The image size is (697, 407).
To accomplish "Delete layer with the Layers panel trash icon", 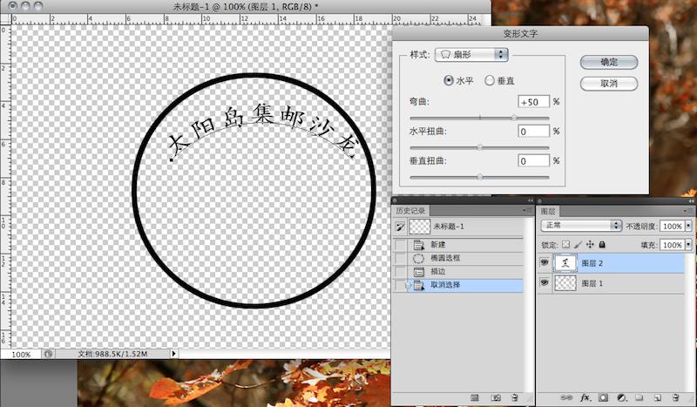I will [x=675, y=397].
